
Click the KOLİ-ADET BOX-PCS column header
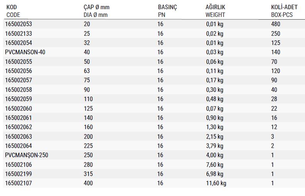[x=284, y=11]
